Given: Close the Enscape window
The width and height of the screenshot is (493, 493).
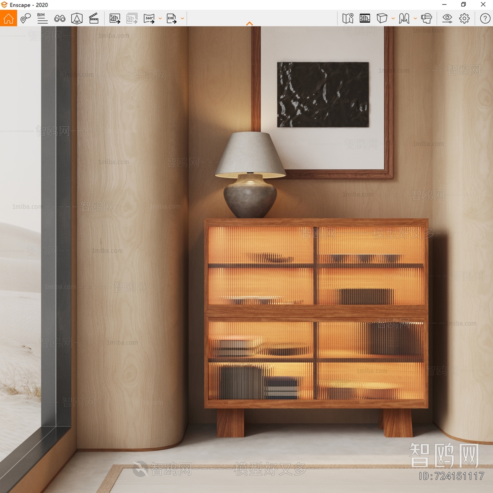Looking at the screenshot, I should [483, 5].
